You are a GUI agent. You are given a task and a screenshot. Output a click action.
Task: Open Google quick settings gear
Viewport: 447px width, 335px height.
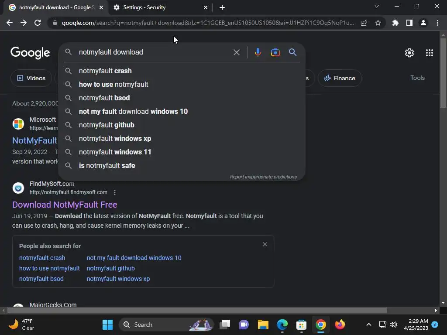(x=409, y=53)
